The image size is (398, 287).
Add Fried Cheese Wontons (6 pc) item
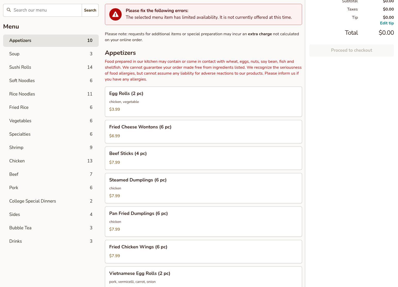click(x=203, y=132)
